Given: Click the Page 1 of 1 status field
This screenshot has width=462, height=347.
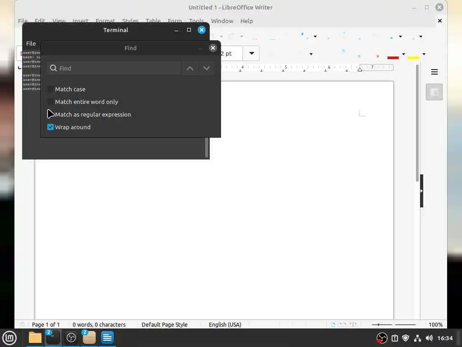Looking at the screenshot, I should pyautogui.click(x=46, y=324).
